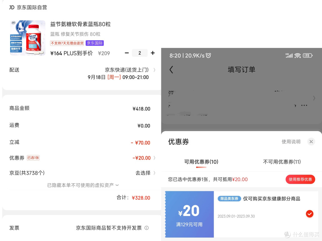
Task: Expand chevron beside 去选择
Action: 154,173
